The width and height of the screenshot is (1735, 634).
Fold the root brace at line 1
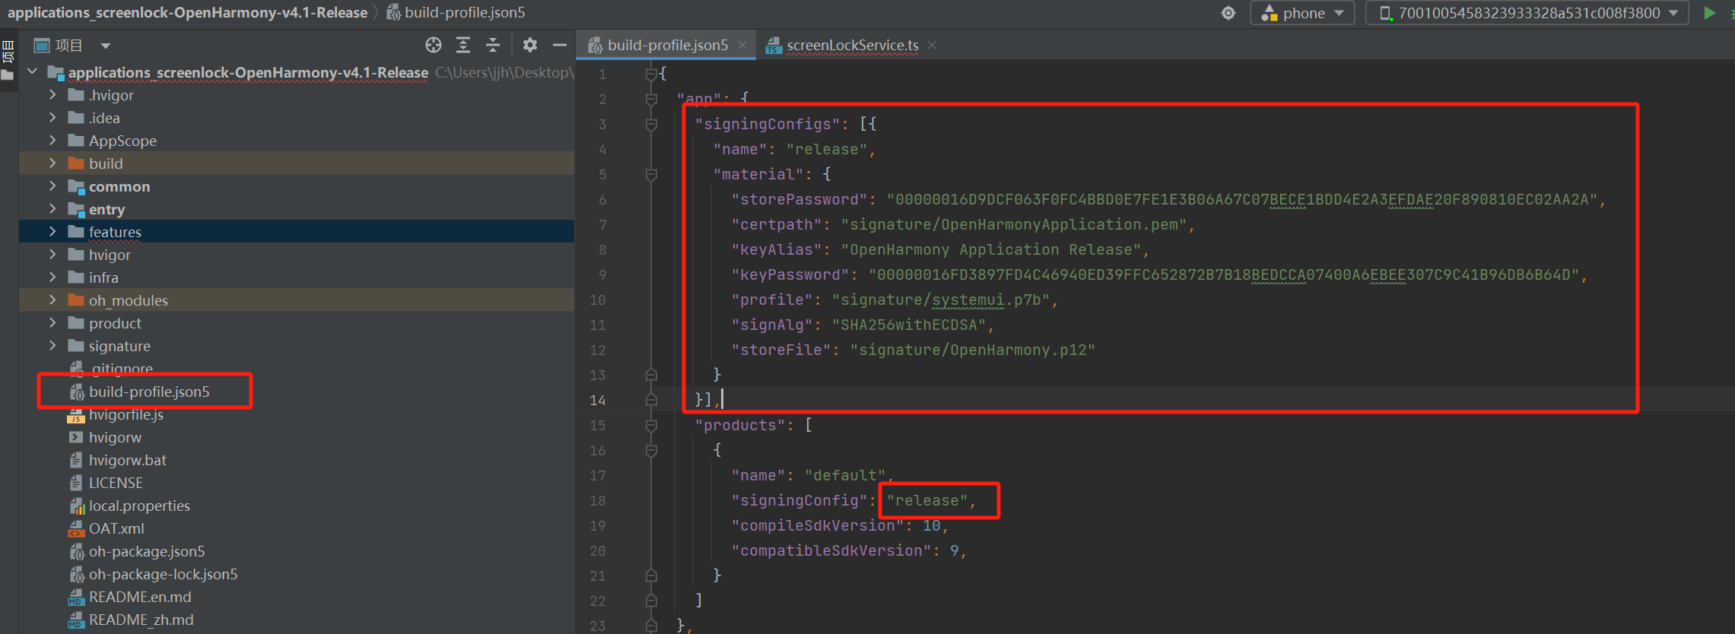click(651, 74)
